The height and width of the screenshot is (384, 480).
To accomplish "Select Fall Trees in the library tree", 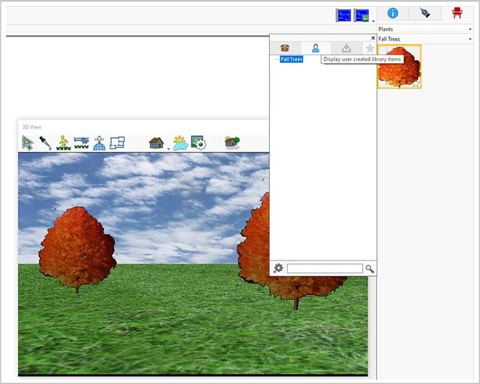I will pos(292,59).
